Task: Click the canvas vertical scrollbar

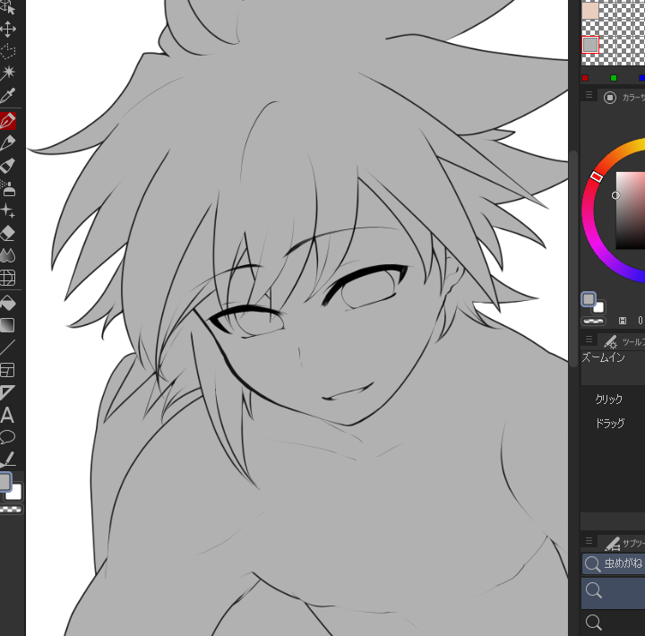Action: (574, 259)
